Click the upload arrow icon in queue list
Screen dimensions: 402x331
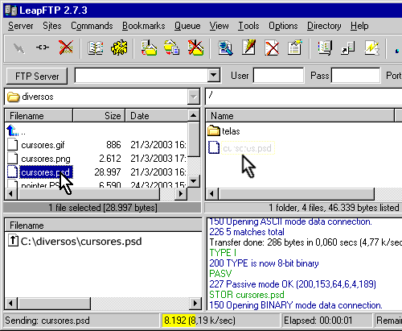pyautogui.click(x=13, y=241)
